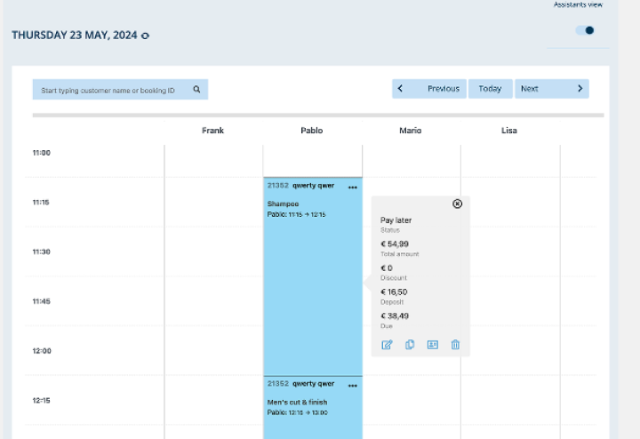Viewport: 640px width, 439px height.
Task: Click refresh icon beside the date heading
Action: pos(145,36)
